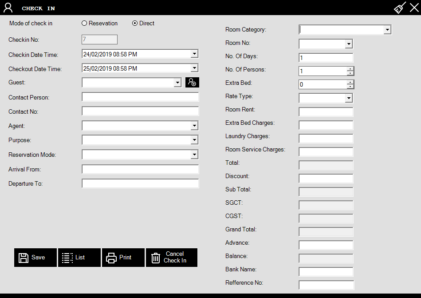Select the Direct check-in mode
This screenshot has width=421, height=298.
pos(135,24)
